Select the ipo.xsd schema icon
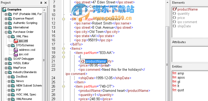Screen dimensions: 208x101 (16, 54)
